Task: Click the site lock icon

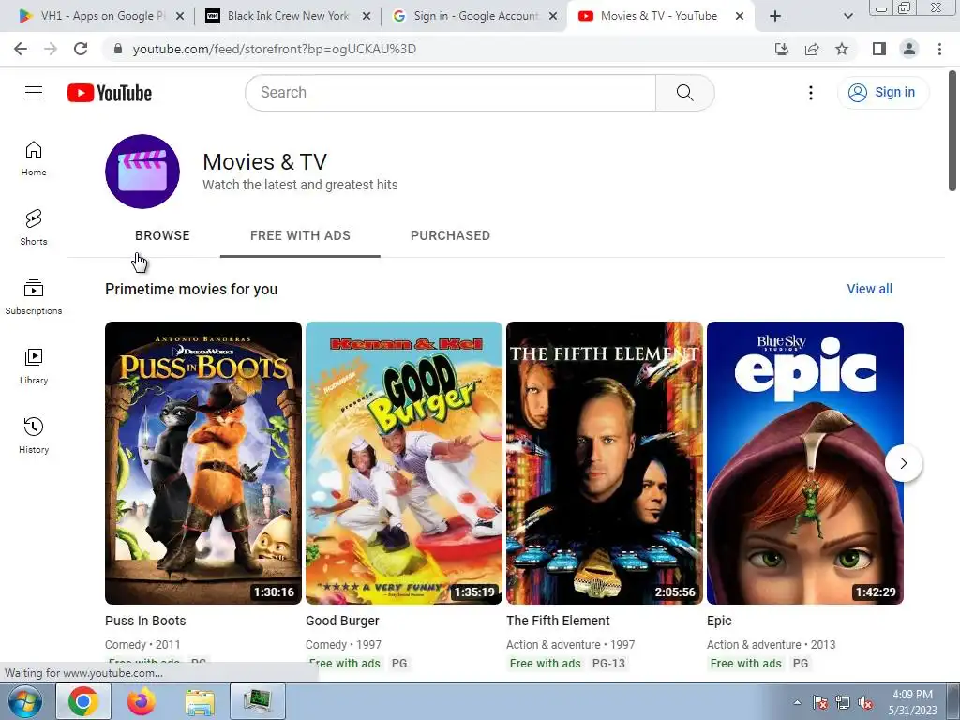Action: tap(118, 49)
